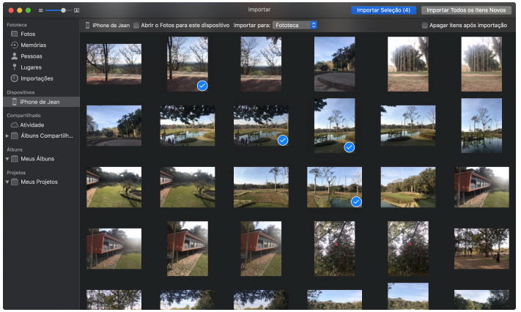Select the first bare trees landscape photo

pos(114,64)
